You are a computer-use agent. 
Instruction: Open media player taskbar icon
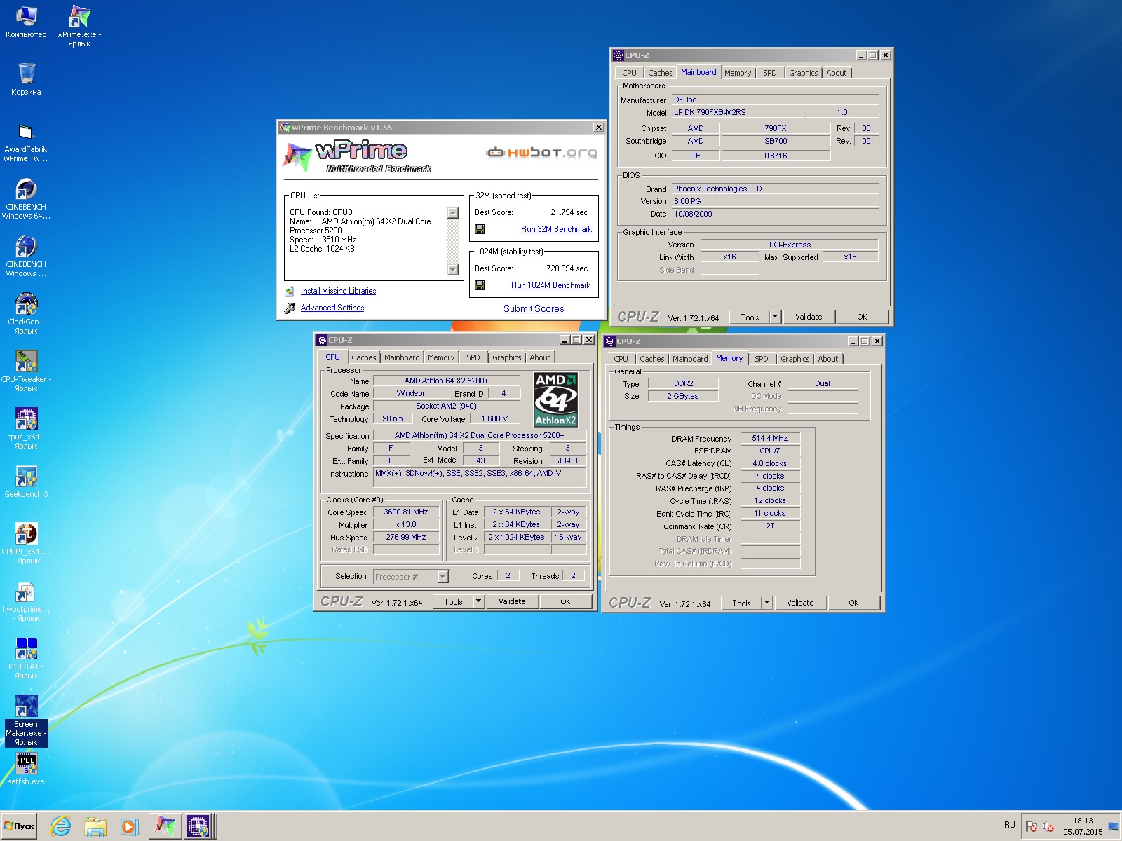129,826
